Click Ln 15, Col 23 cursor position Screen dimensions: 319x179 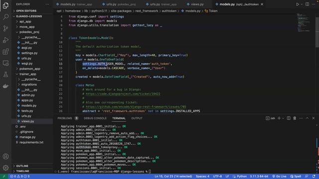click(x=173, y=177)
